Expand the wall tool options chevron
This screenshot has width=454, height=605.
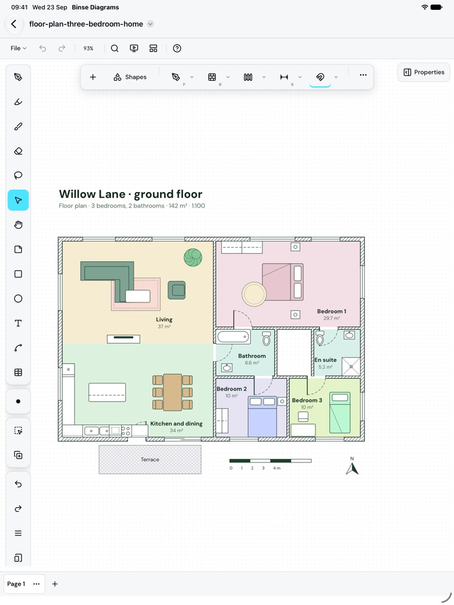(x=228, y=77)
